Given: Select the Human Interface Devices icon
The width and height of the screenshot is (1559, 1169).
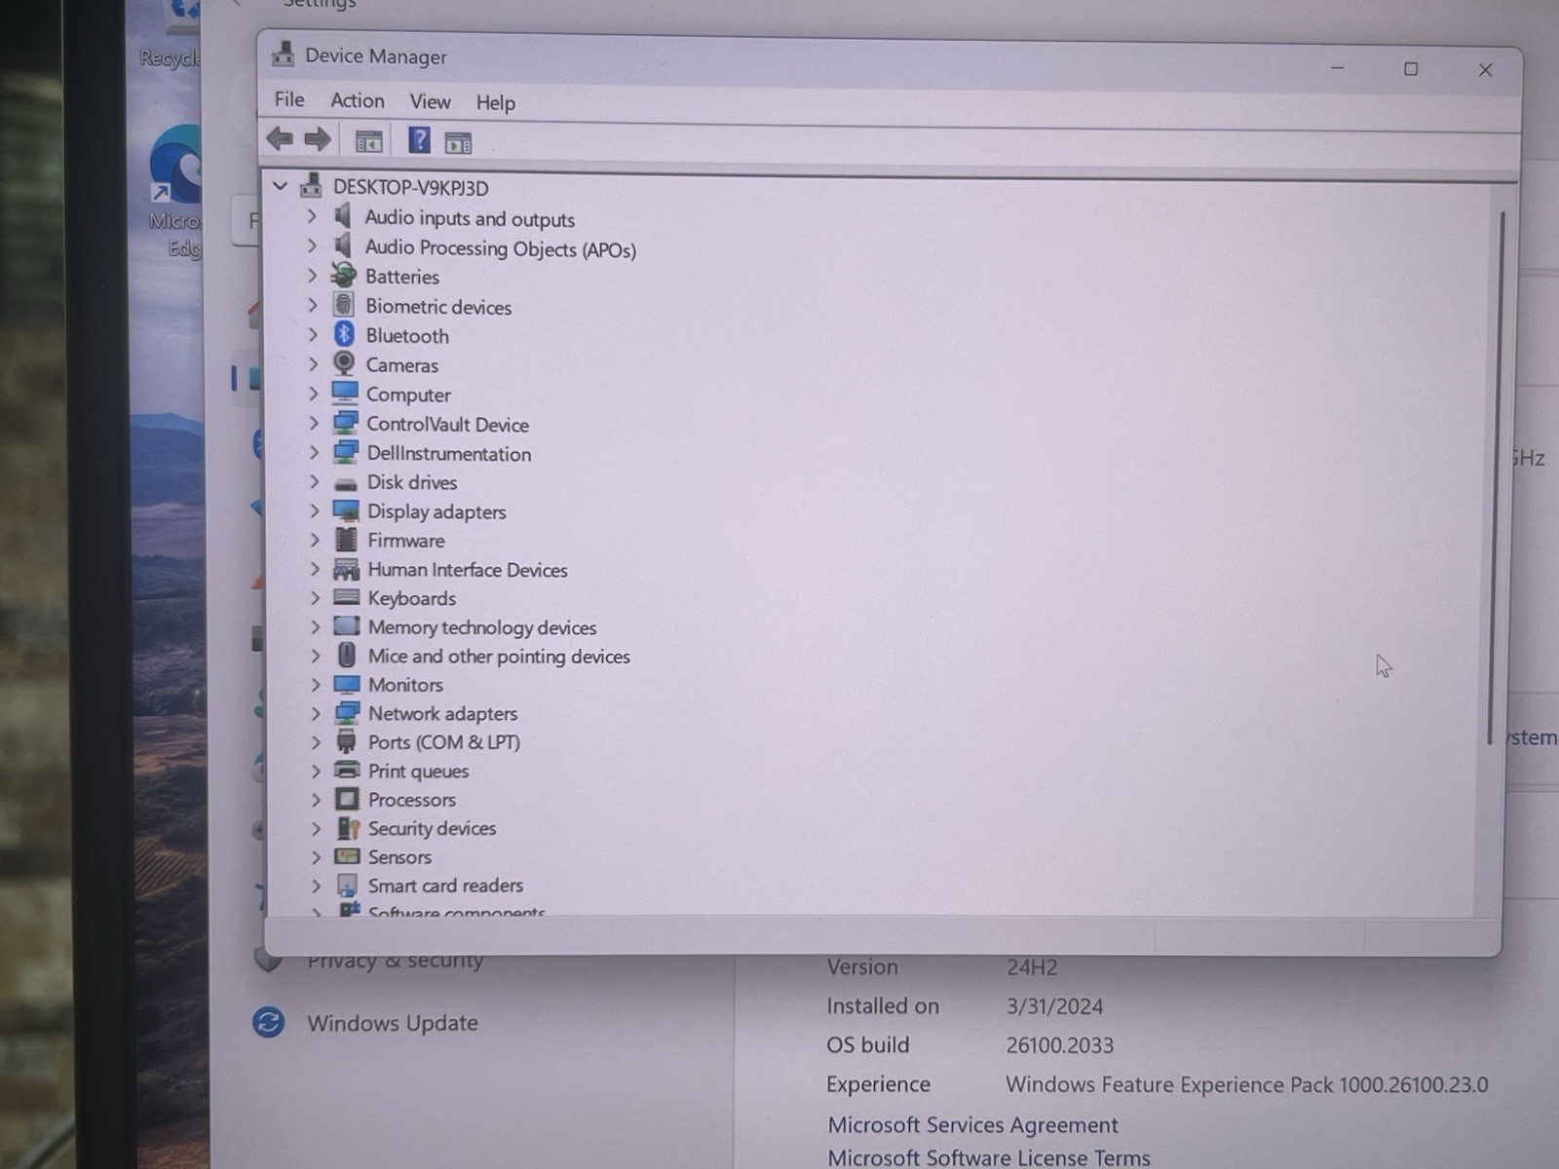Looking at the screenshot, I should click(346, 569).
